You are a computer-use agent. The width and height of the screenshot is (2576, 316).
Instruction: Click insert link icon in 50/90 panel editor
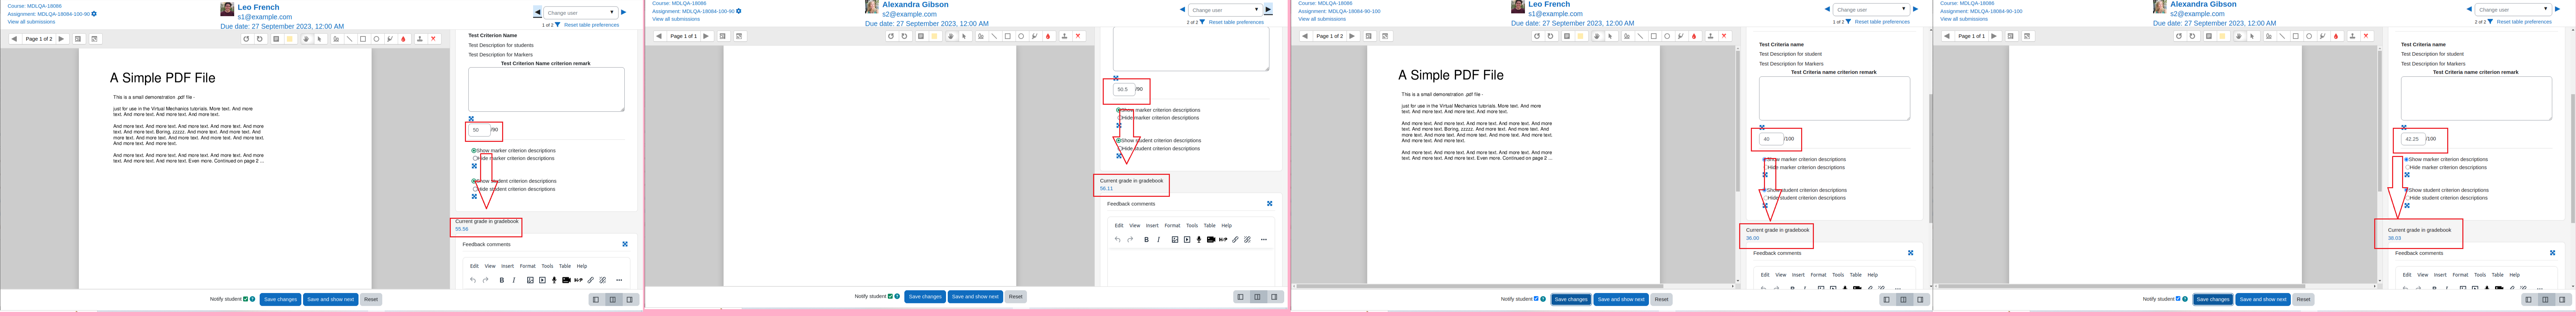pos(591,280)
